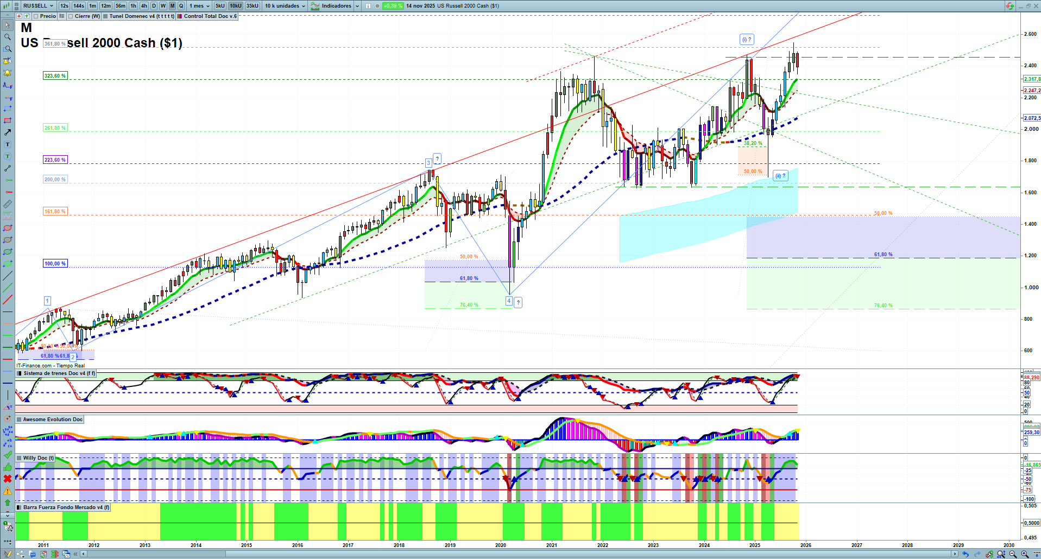Select the black diagonal trend line tool
The height and width of the screenshot is (559, 1041).
pyautogui.click(x=8, y=276)
